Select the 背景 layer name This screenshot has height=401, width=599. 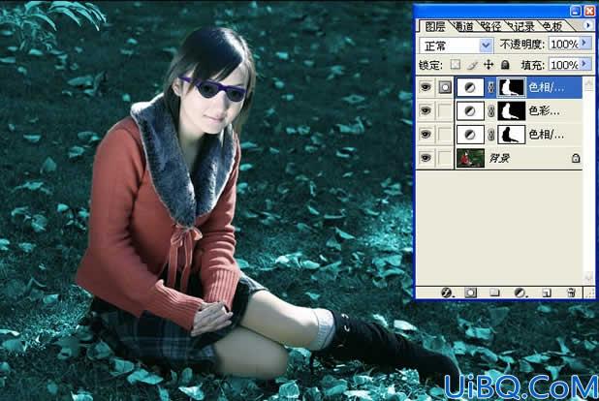click(x=499, y=158)
